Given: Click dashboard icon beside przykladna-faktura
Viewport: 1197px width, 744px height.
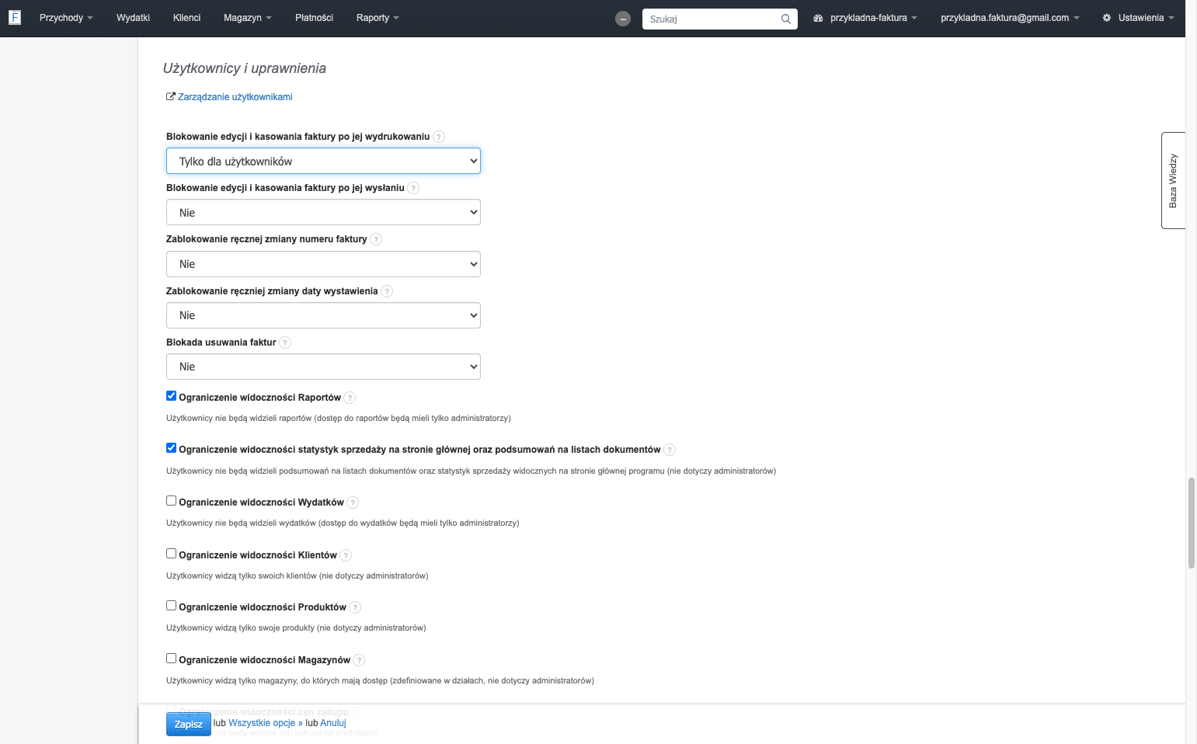Looking at the screenshot, I should point(818,18).
